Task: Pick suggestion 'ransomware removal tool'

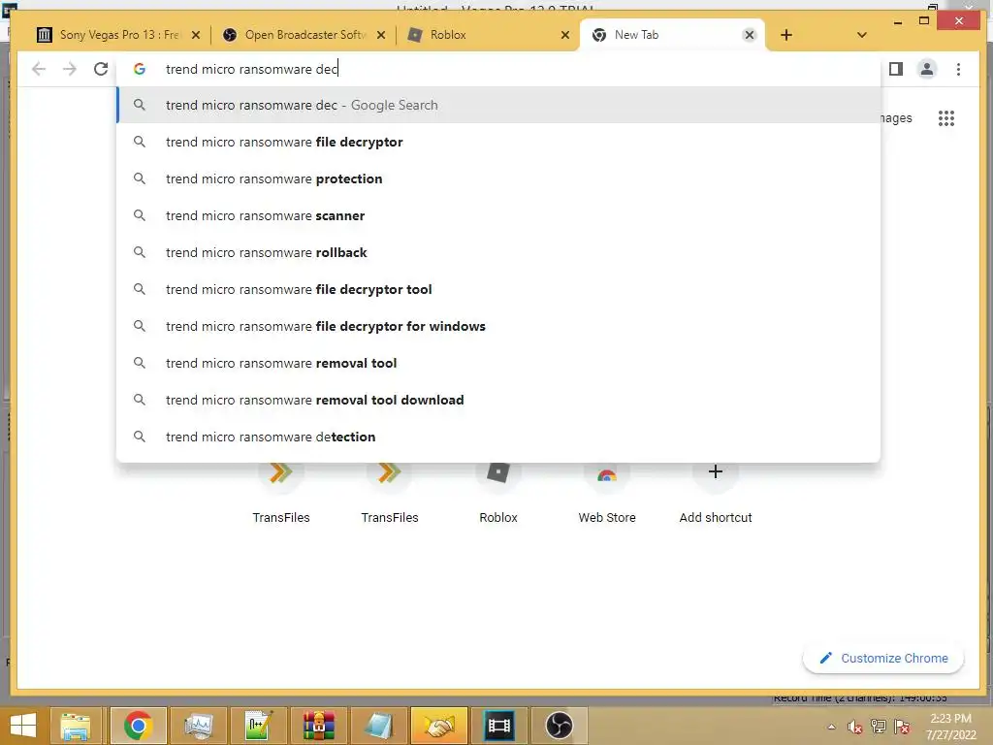Action: tap(498, 363)
